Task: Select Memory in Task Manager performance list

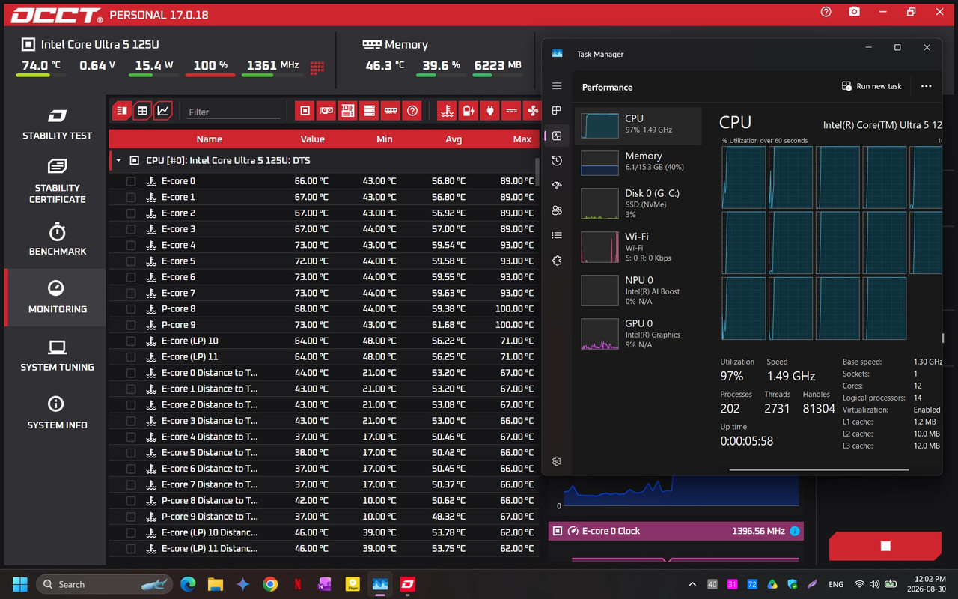Action: pyautogui.click(x=638, y=163)
